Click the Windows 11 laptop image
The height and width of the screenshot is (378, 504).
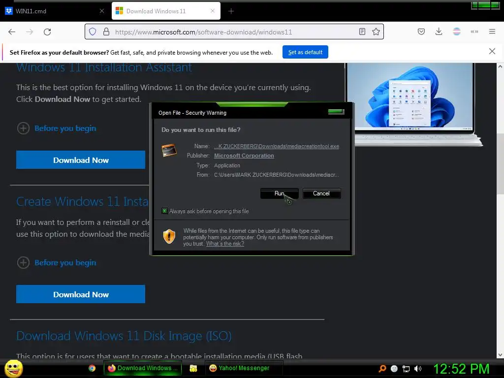tap(413, 104)
